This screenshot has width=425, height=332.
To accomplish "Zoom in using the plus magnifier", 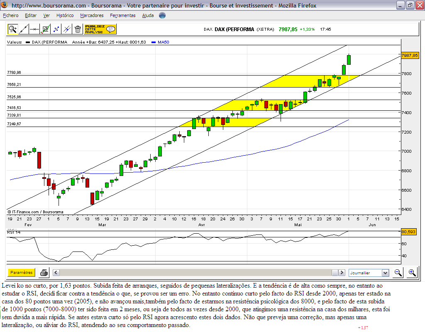I will pos(412,273).
